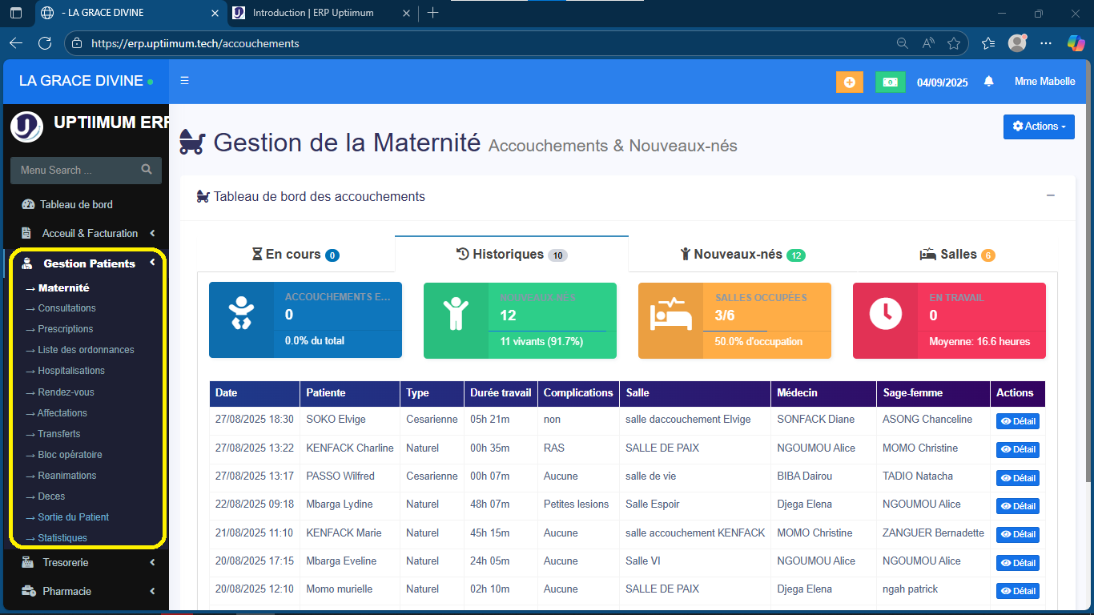
Task: Open the browser profile avatar
Action: [1017, 43]
